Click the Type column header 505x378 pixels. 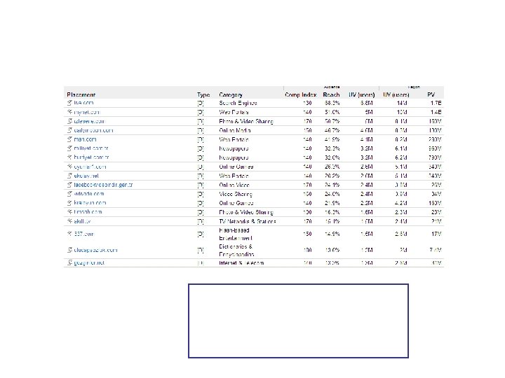(x=203, y=94)
